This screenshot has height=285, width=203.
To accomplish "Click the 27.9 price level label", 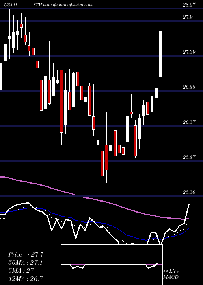I will click(x=188, y=17).
